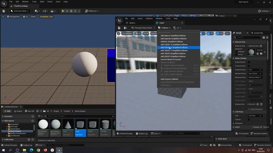Click the Use Selected Asset icon by material
Screen dimensions: 273x153
pos(258,54)
